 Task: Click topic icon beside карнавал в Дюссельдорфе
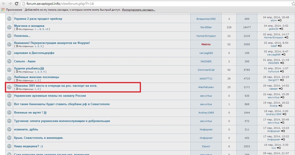(x=9, y=53)
